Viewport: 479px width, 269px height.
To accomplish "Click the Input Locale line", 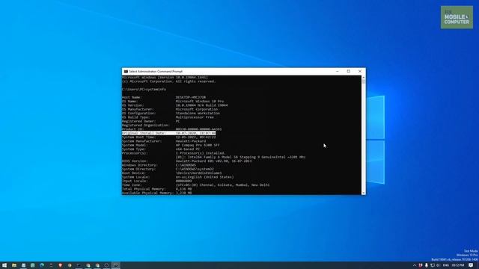I will click(x=156, y=181).
